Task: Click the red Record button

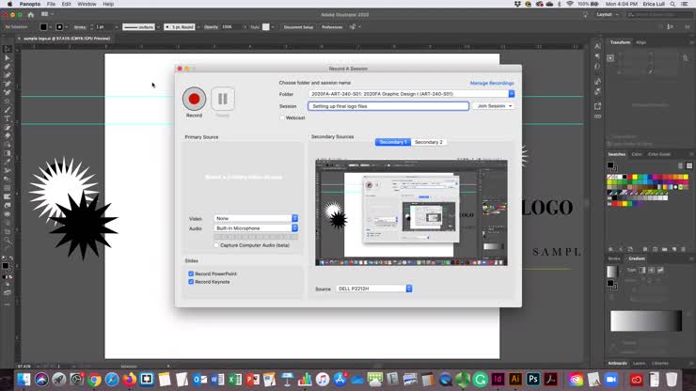Action: click(x=194, y=99)
